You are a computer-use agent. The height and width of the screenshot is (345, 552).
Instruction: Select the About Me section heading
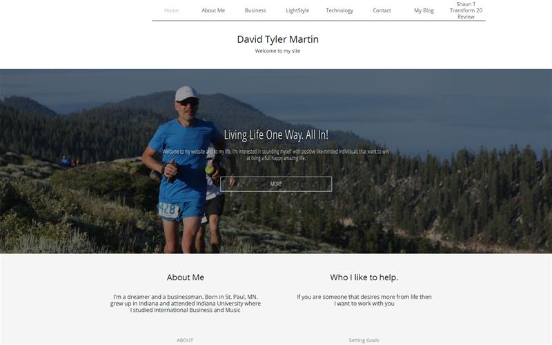pyautogui.click(x=185, y=277)
